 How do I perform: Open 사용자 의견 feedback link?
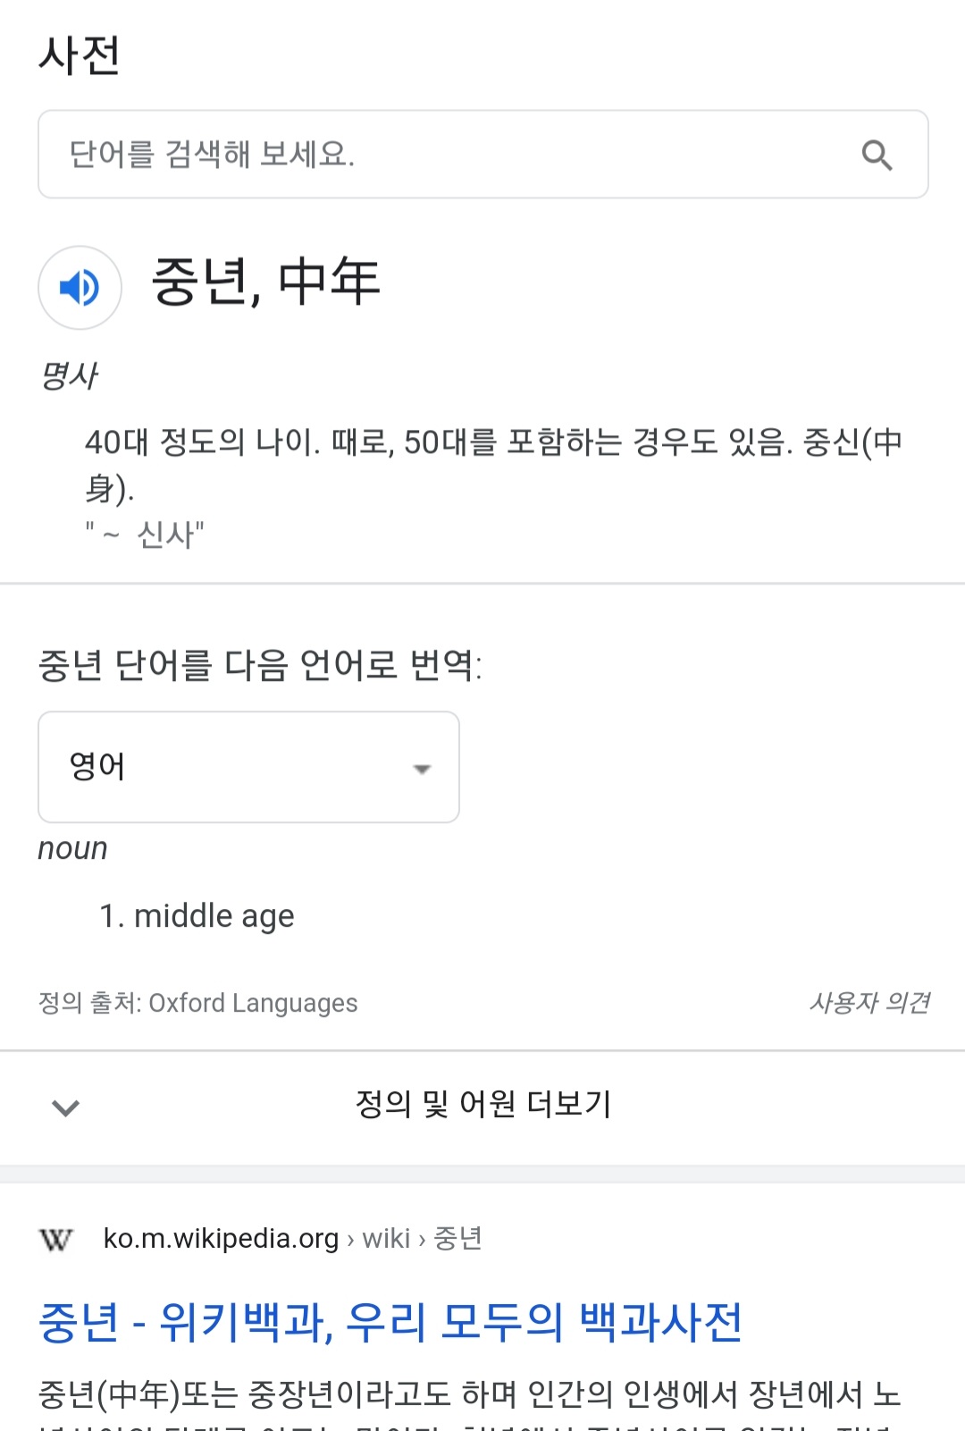(x=868, y=1003)
